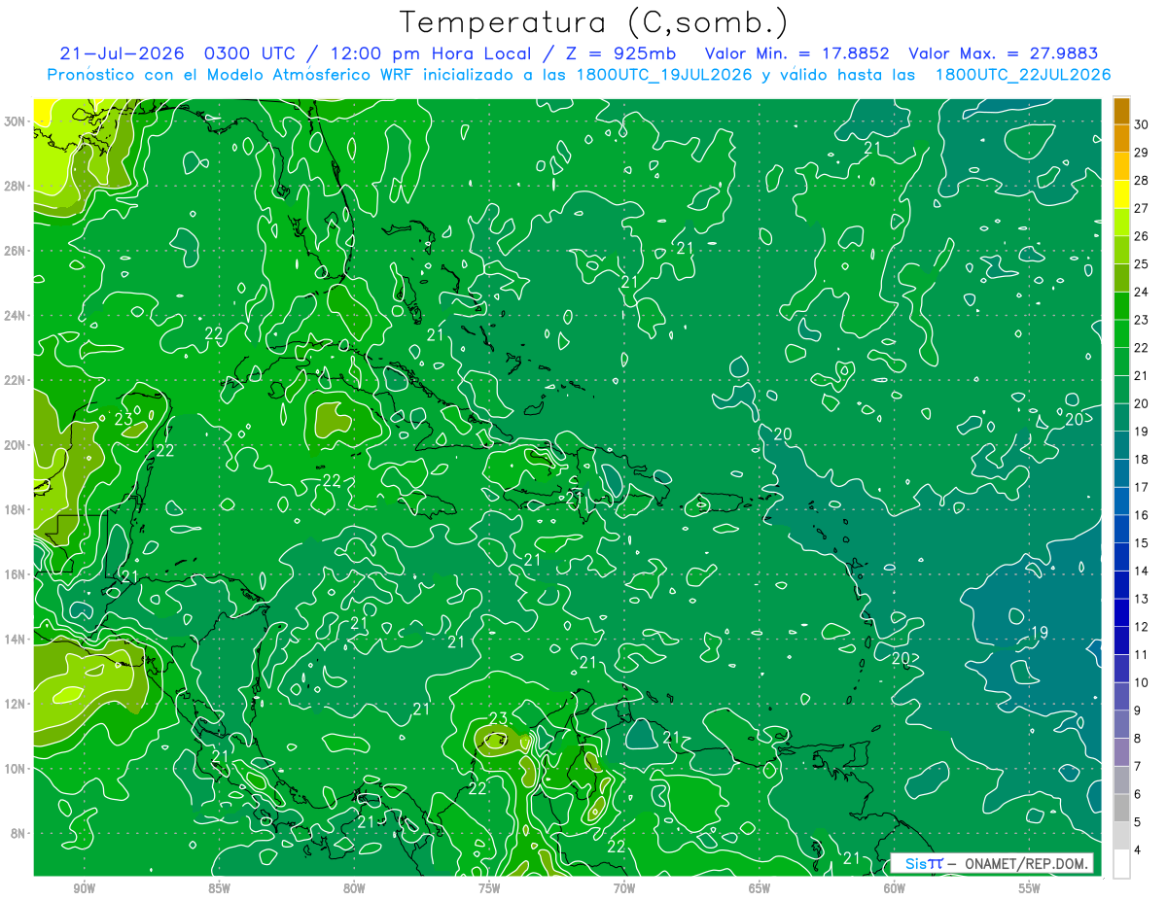This screenshot has width=1167, height=901.
Task: Click the "14N" latitude axis label
Action: point(17,640)
